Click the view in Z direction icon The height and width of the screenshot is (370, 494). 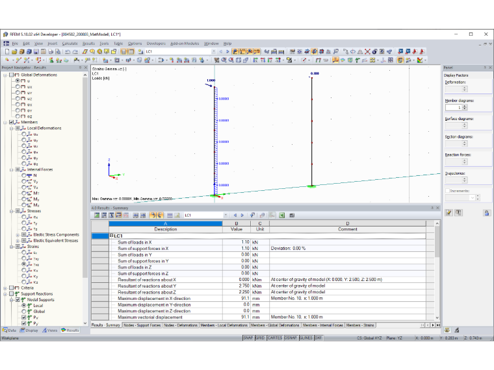pos(270,60)
